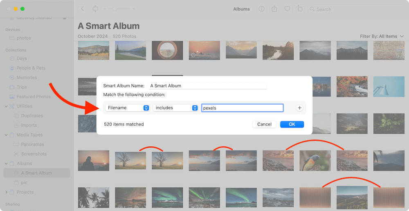The width and height of the screenshot is (409, 211).
Task: Open the Filter By: All Items dropdown
Action: tap(382, 36)
